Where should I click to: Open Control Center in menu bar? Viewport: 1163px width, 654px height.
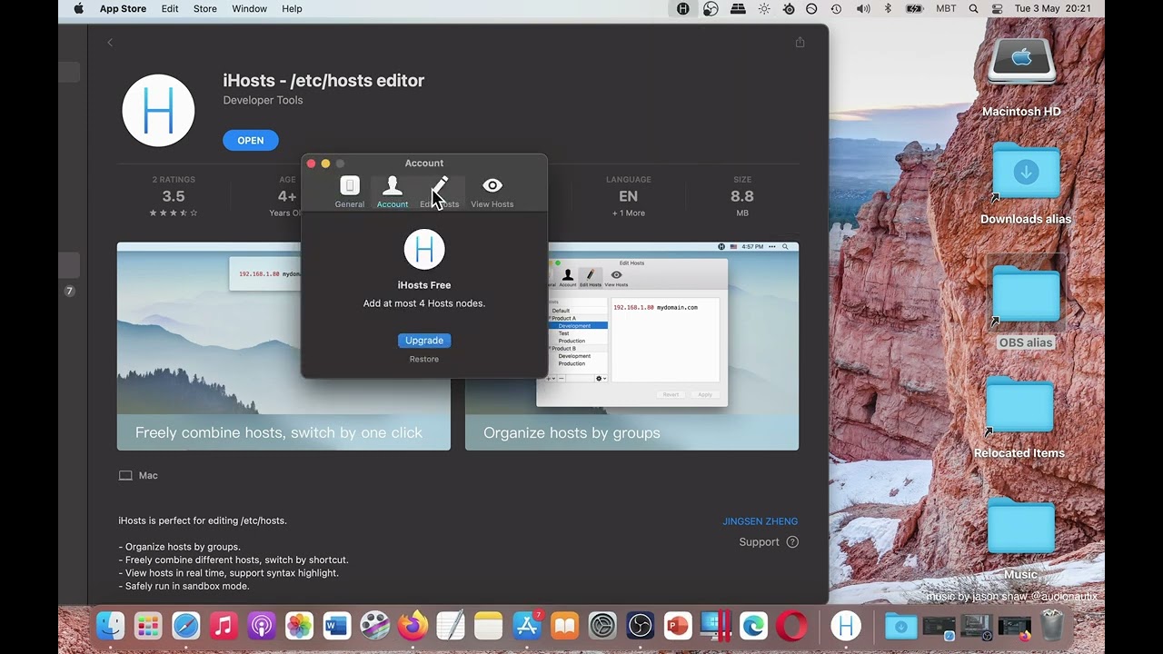[997, 9]
